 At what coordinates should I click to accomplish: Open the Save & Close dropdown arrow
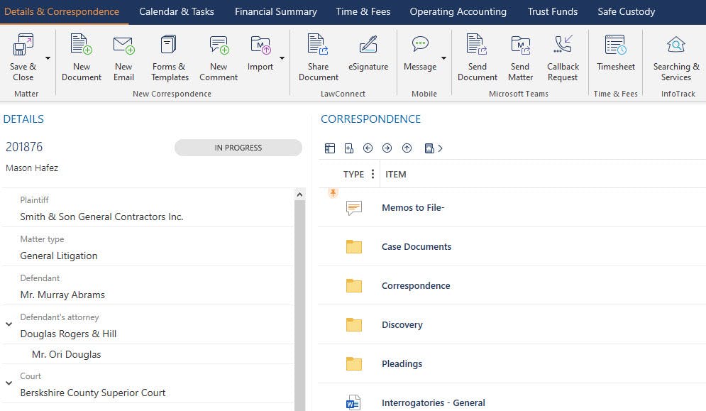pyautogui.click(x=48, y=58)
